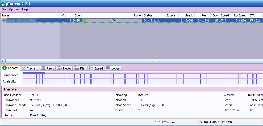The image size is (263, 126).
Task: Select the General tab
Action: 10,68
